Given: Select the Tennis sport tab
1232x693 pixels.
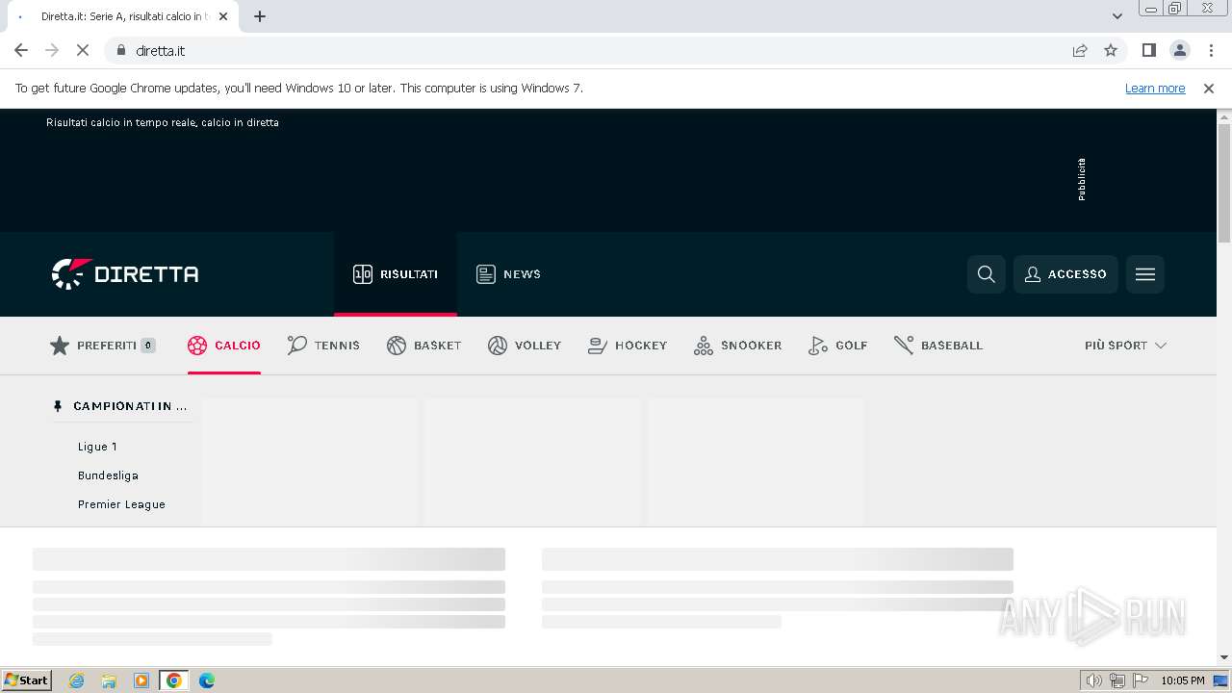Looking at the screenshot, I should [323, 346].
